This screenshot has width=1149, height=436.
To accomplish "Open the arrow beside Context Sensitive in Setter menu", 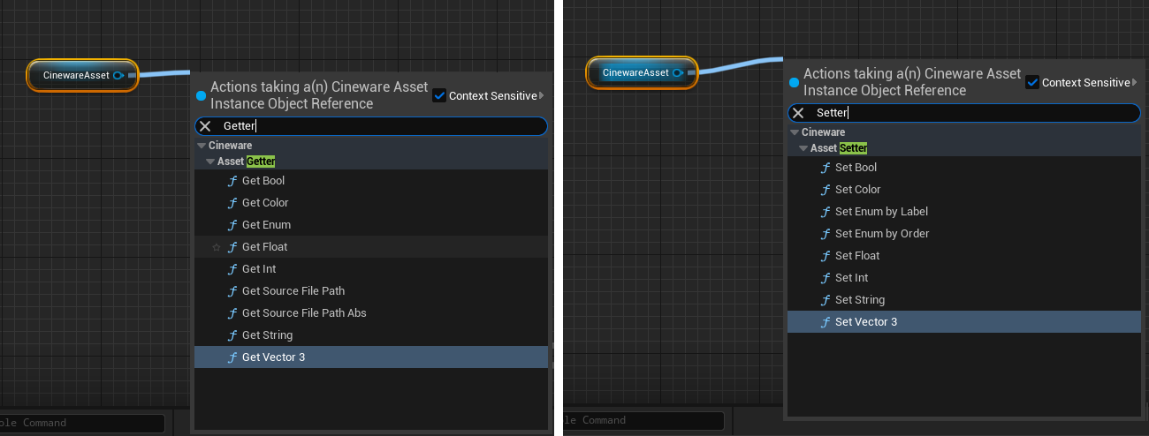I will coord(1135,82).
